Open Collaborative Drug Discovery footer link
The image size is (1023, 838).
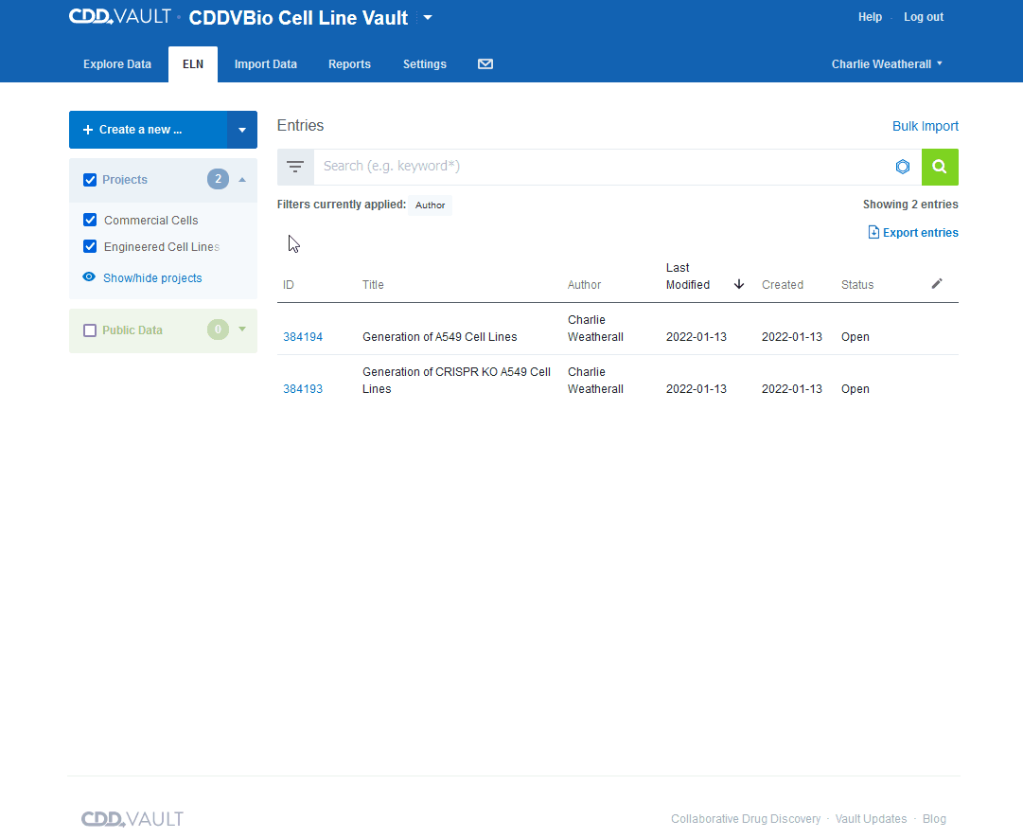tap(746, 818)
